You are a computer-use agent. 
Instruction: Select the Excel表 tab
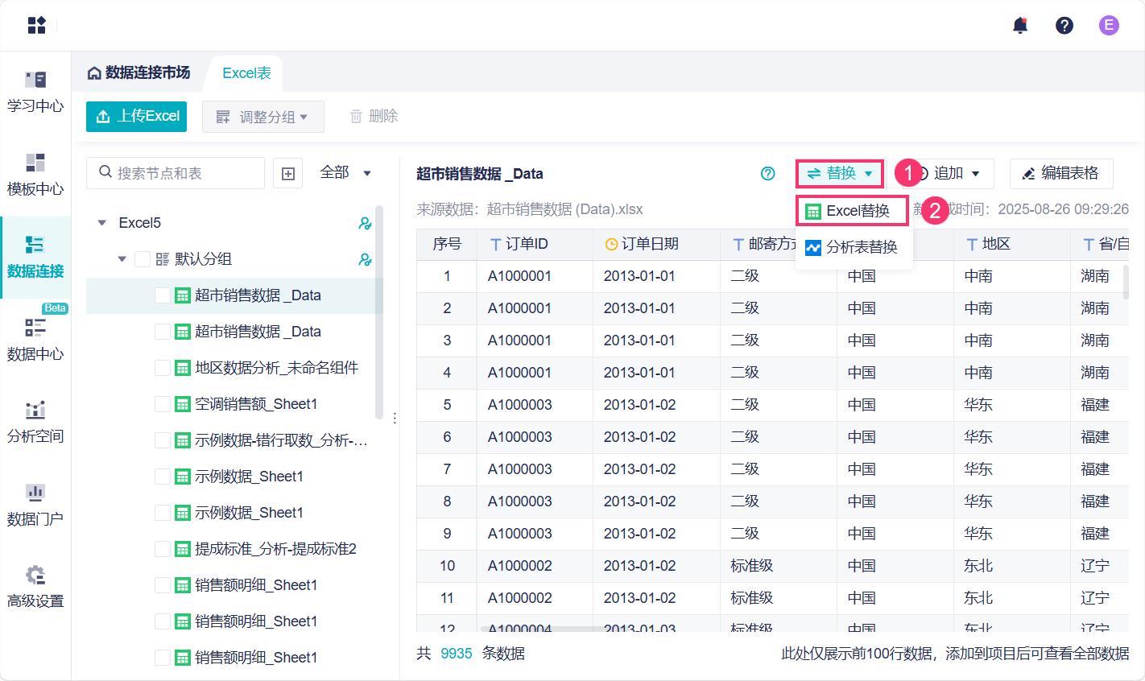coord(246,73)
